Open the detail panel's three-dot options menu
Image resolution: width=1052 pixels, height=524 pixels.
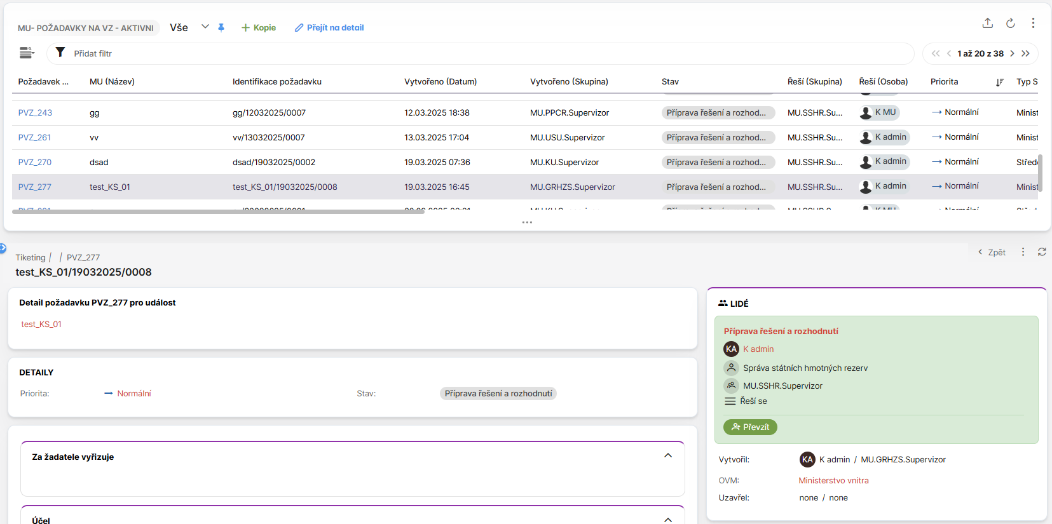point(1023,252)
